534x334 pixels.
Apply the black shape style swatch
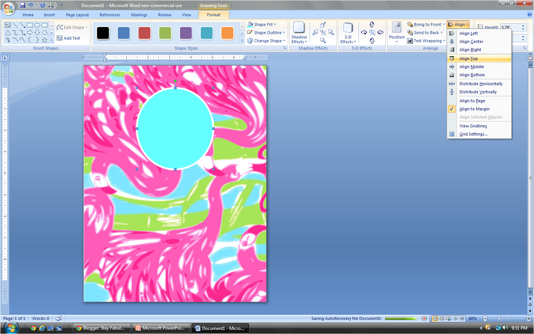coord(103,33)
